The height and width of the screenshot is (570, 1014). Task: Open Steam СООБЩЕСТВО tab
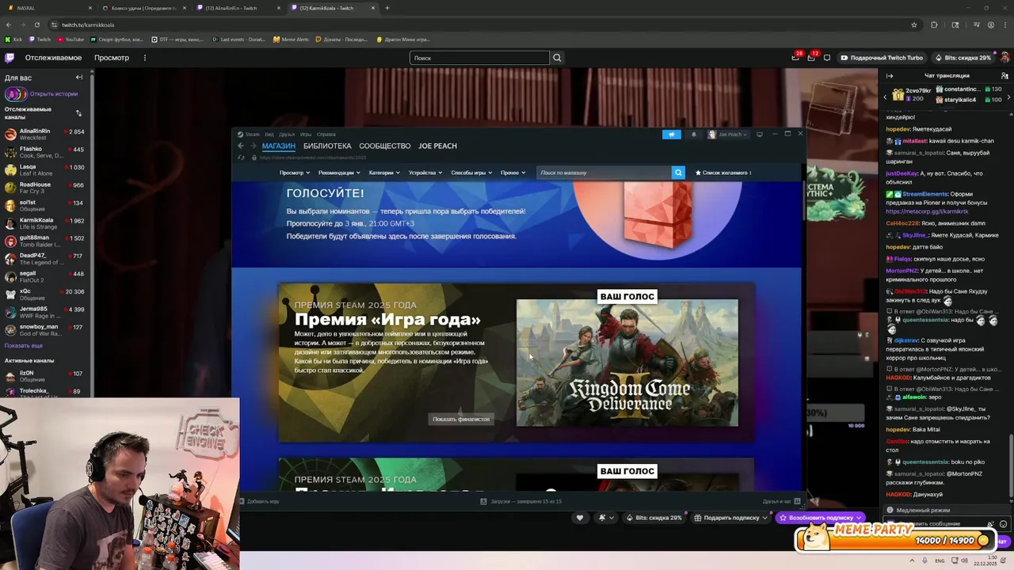[x=385, y=146]
